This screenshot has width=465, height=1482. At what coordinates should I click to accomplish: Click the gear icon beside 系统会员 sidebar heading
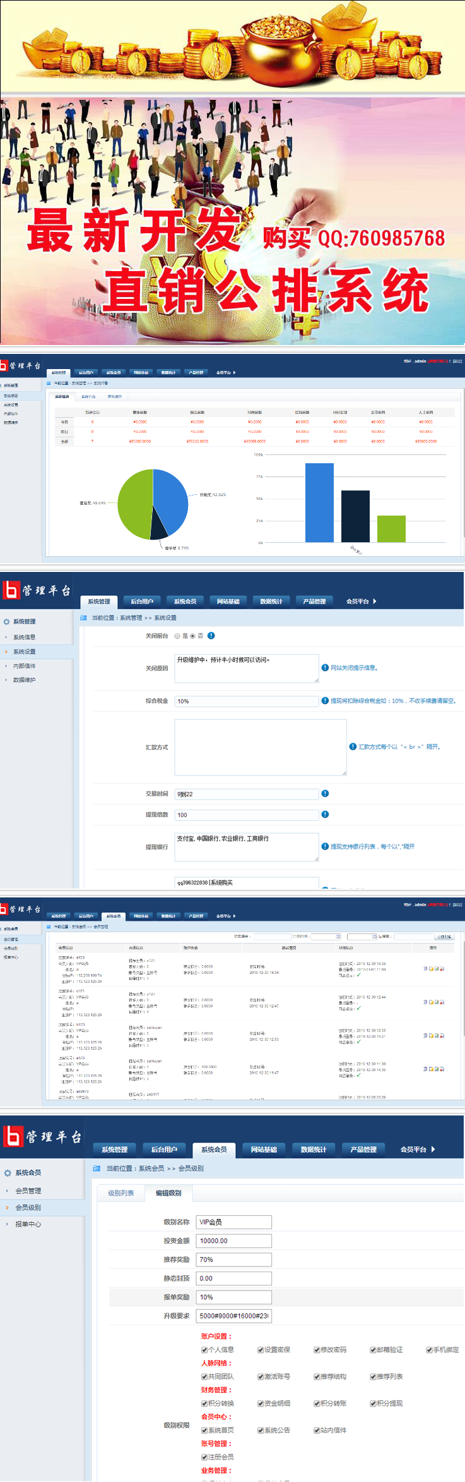[x=8, y=1173]
